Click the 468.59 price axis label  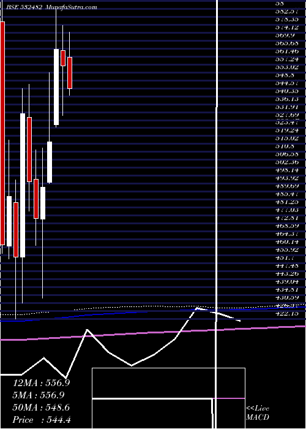tap(287, 226)
